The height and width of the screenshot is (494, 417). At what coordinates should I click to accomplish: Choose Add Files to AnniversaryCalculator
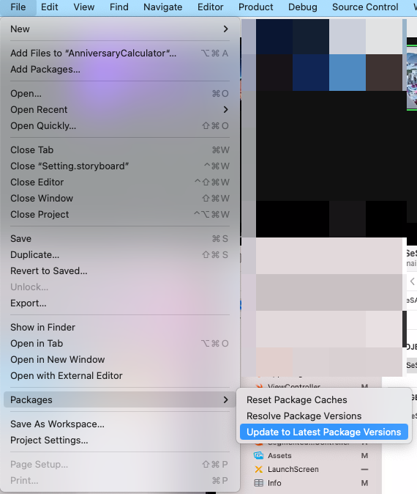120,54
